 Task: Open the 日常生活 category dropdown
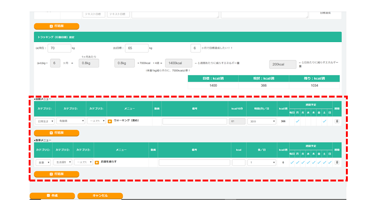click(45, 121)
